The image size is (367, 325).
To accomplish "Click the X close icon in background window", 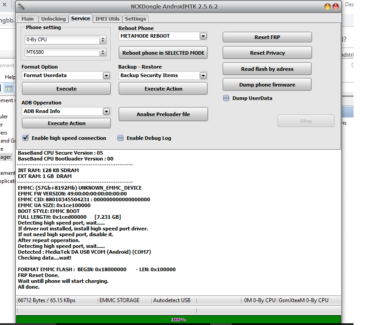I will (4, 4).
